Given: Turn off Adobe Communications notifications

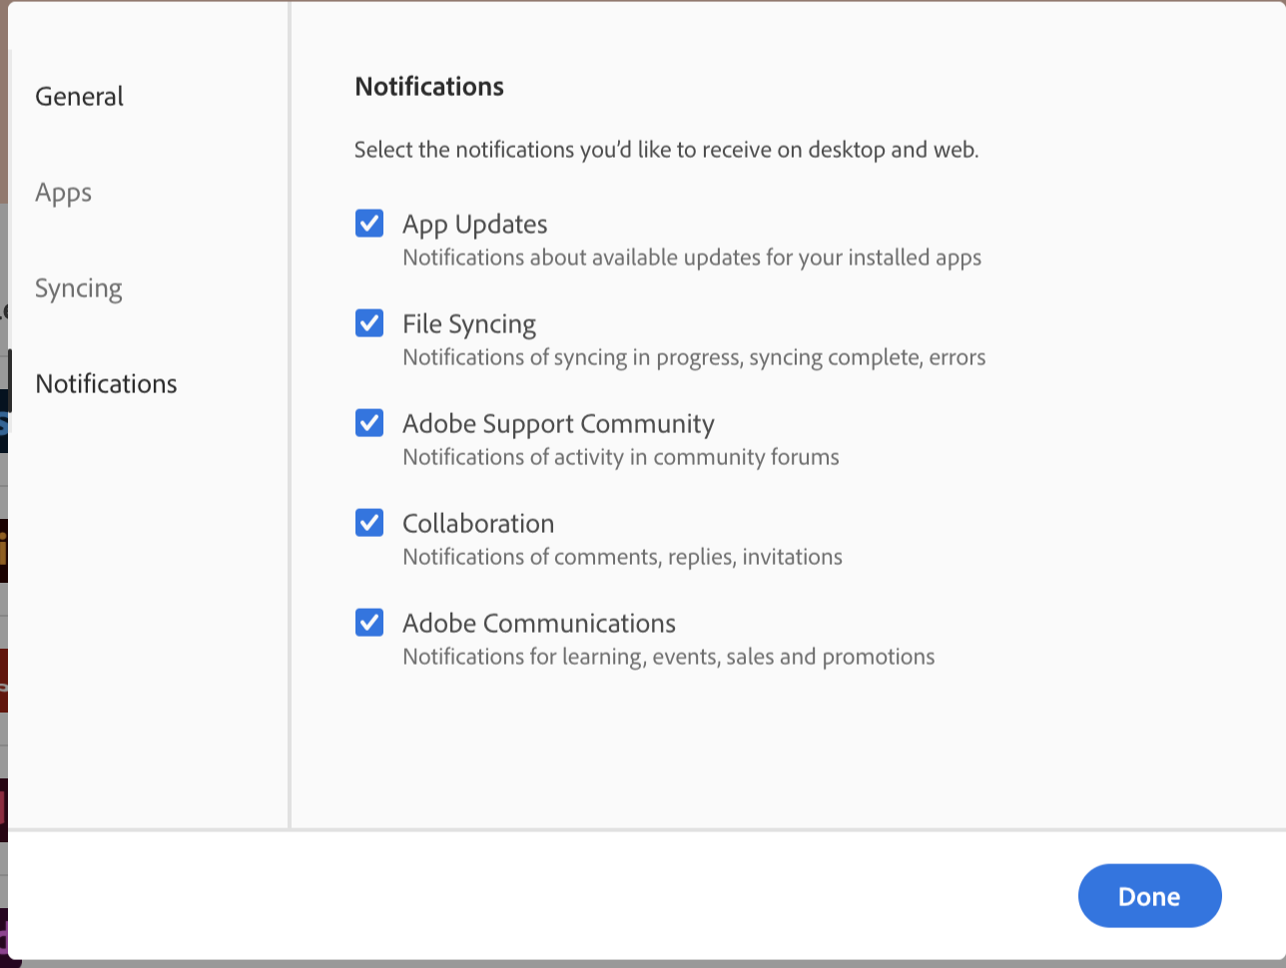Looking at the screenshot, I should (x=368, y=623).
